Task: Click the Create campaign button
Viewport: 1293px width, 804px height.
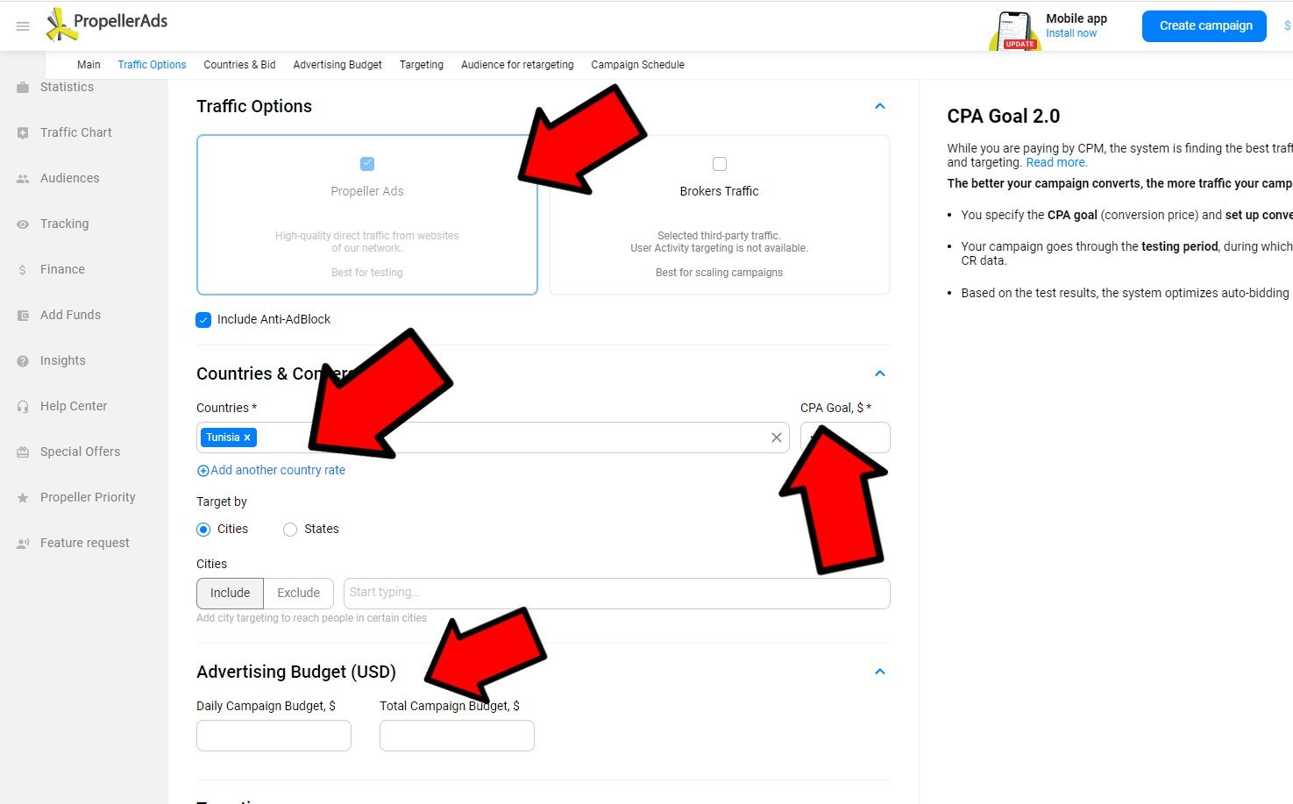Action: click(1204, 26)
